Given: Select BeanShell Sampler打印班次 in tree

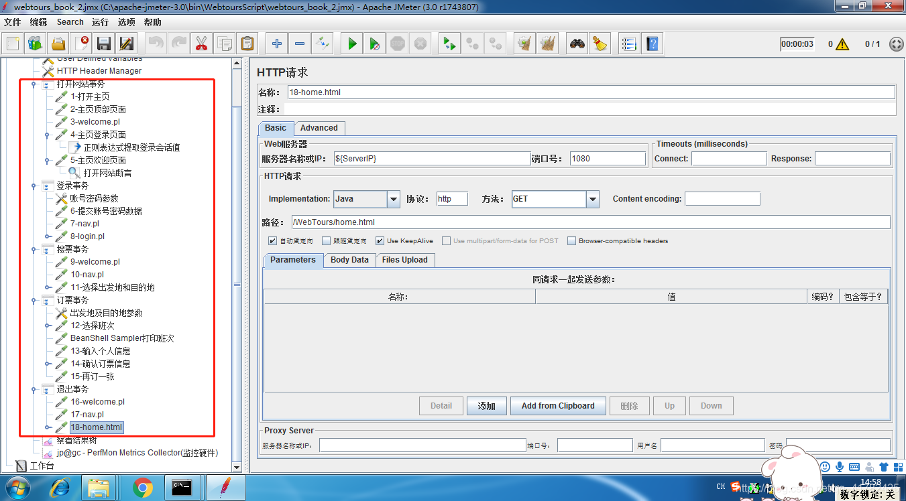Looking at the screenshot, I should click(x=122, y=338).
